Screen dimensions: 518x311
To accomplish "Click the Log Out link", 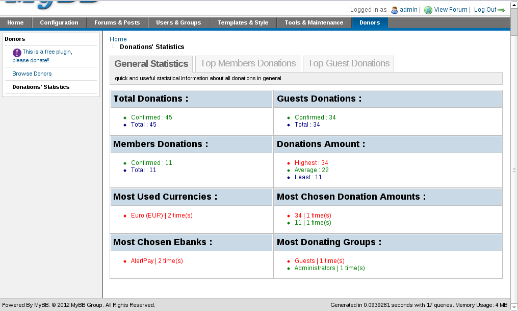I will click(x=485, y=10).
